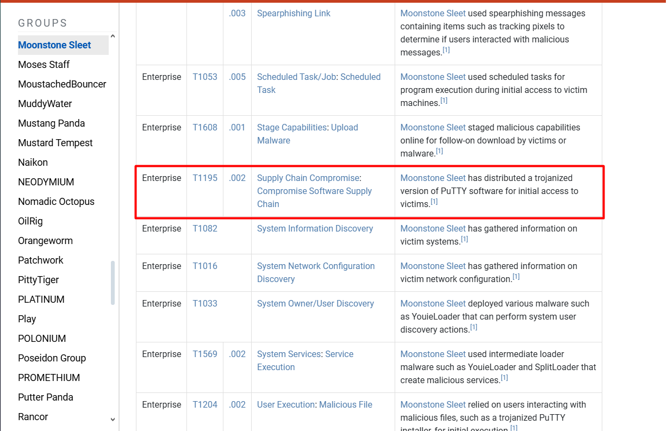
Task: Open POLONIUM group
Action: tap(42, 339)
